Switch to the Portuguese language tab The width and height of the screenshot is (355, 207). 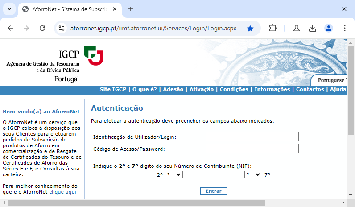click(x=330, y=80)
